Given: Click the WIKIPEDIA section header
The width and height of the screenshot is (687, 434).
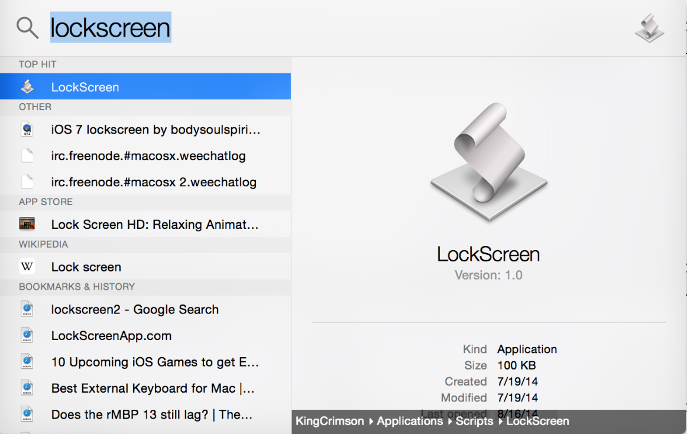Looking at the screenshot, I should (x=43, y=245).
